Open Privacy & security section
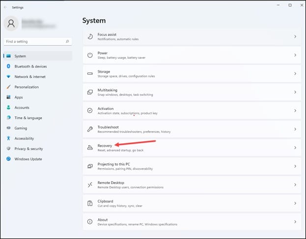This screenshot has width=306, height=239. coord(28,149)
